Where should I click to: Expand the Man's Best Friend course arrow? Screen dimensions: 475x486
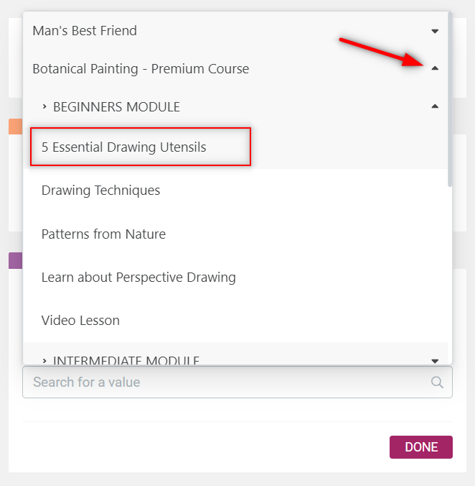(435, 31)
